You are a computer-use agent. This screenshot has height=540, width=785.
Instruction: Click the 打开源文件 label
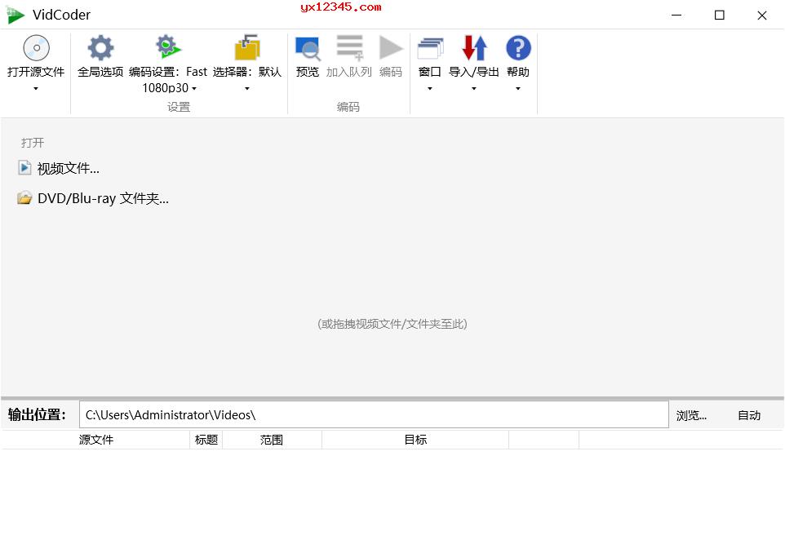[x=36, y=72]
